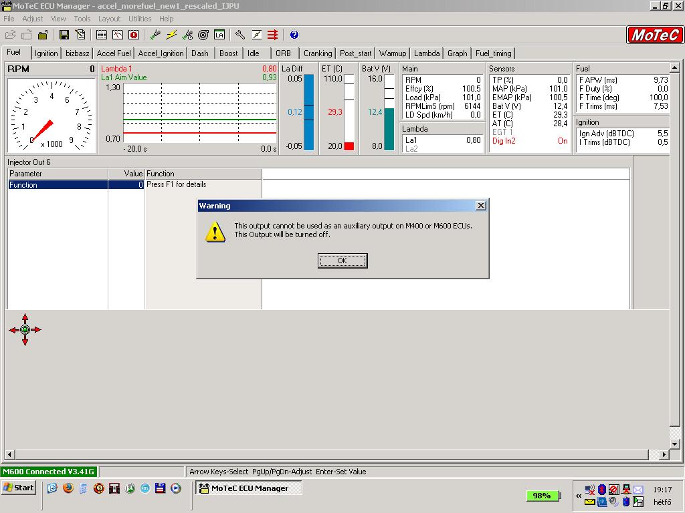Switch to the bizbasz tab
The image size is (685, 513).
tap(78, 53)
